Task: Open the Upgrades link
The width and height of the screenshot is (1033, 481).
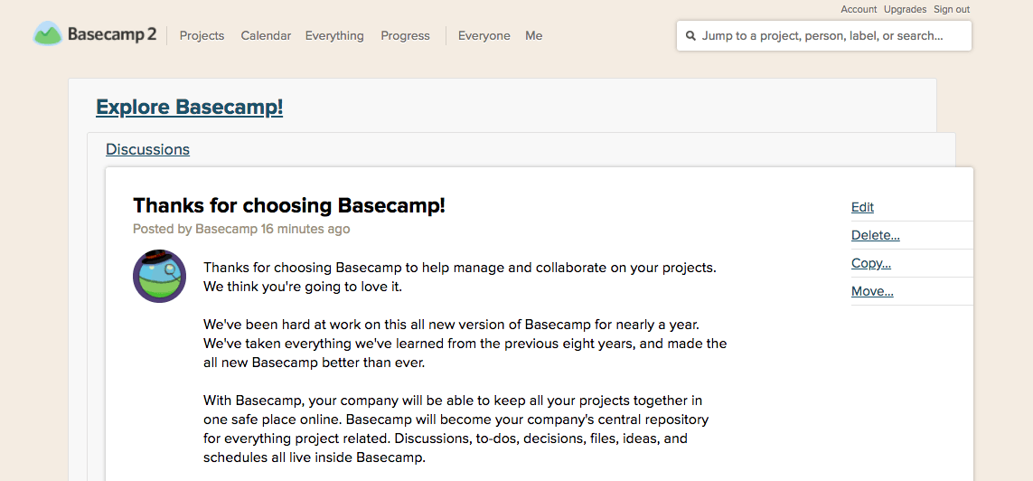Action: tap(905, 9)
